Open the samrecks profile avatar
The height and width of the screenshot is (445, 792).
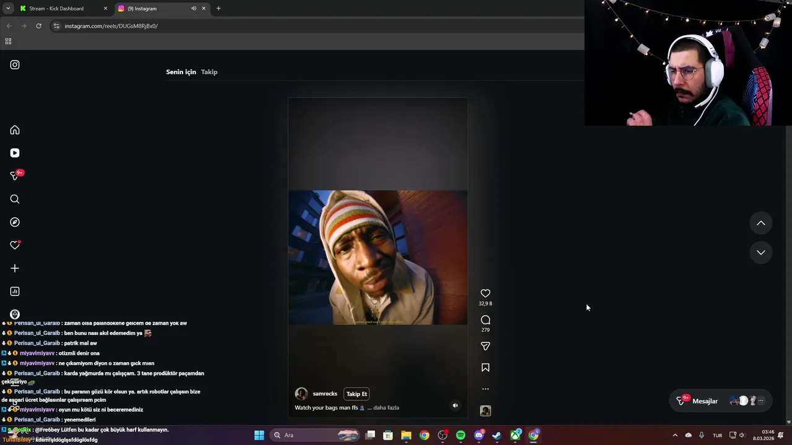click(301, 394)
